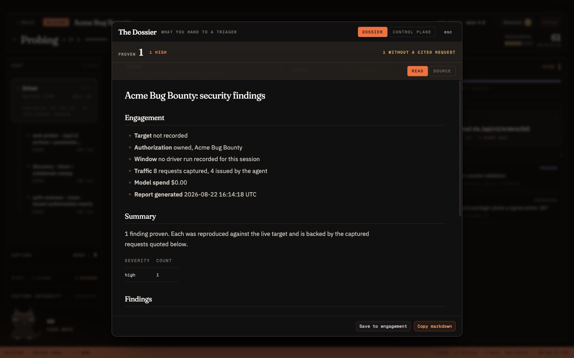Close the dossier with the esc button
This screenshot has width=574, height=358.
[x=448, y=32]
